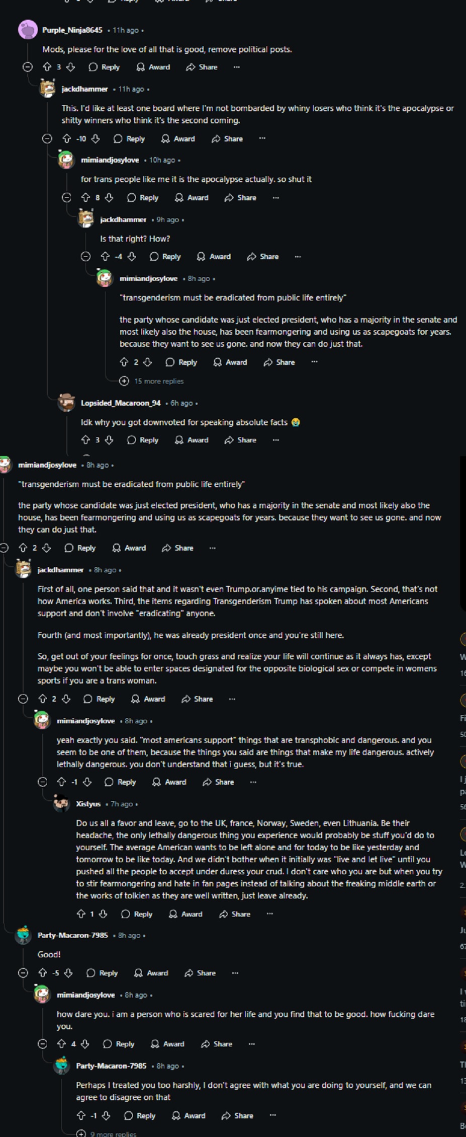
Task: Downvote jackdhammer's "whiny losers" comment
Action: click(95, 139)
